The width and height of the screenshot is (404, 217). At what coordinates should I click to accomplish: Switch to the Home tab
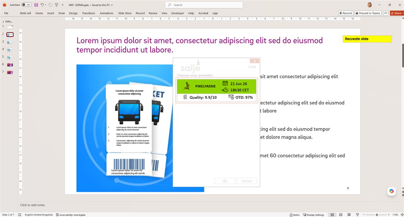click(x=39, y=13)
